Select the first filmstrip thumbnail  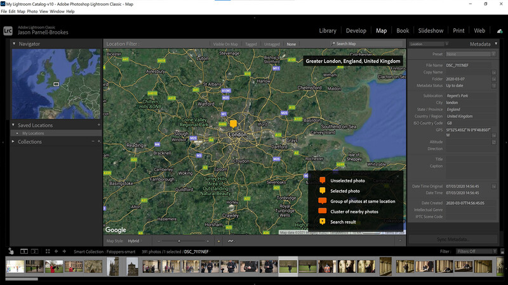(15, 267)
